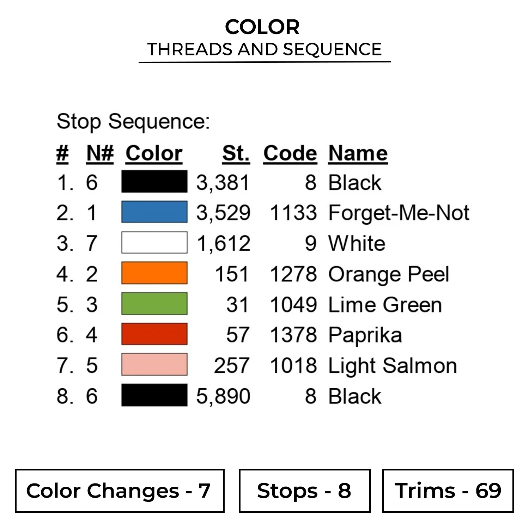The image size is (529, 529).
Task: Click the Color Changes - 7 box
Action: 120,491
